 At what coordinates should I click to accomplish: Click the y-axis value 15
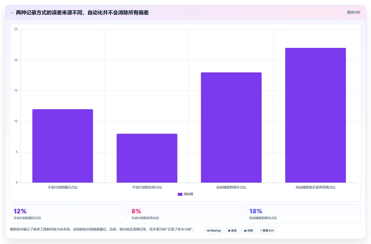coord(16,91)
